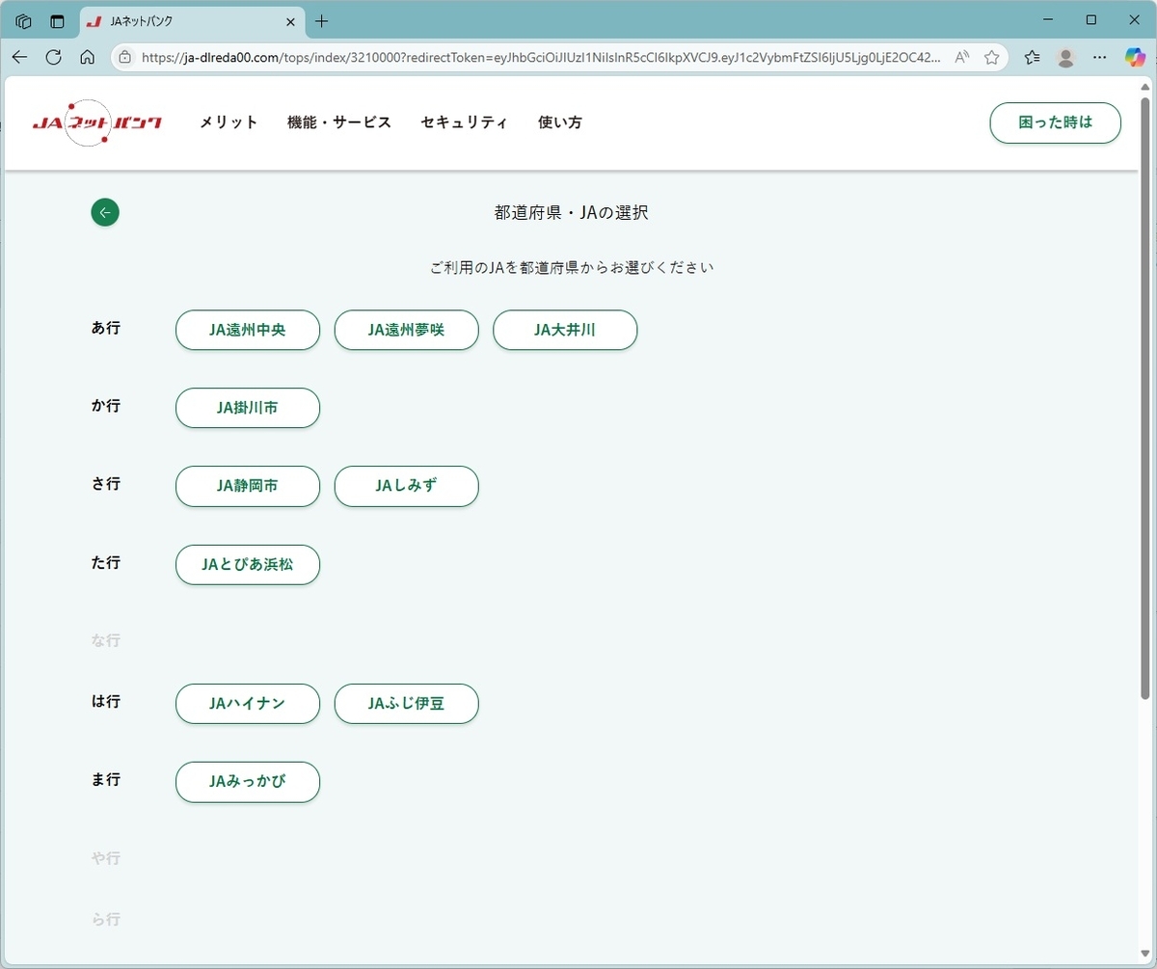
Task: Open the browser profile icon
Action: [1065, 57]
